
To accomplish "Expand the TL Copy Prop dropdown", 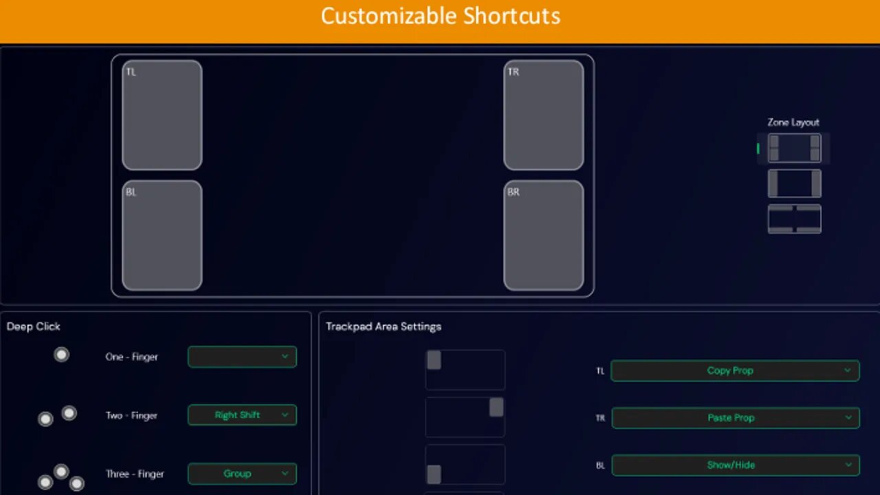I will tap(735, 371).
